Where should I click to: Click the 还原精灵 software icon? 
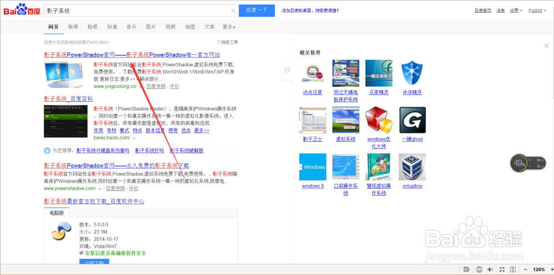pyautogui.click(x=379, y=74)
